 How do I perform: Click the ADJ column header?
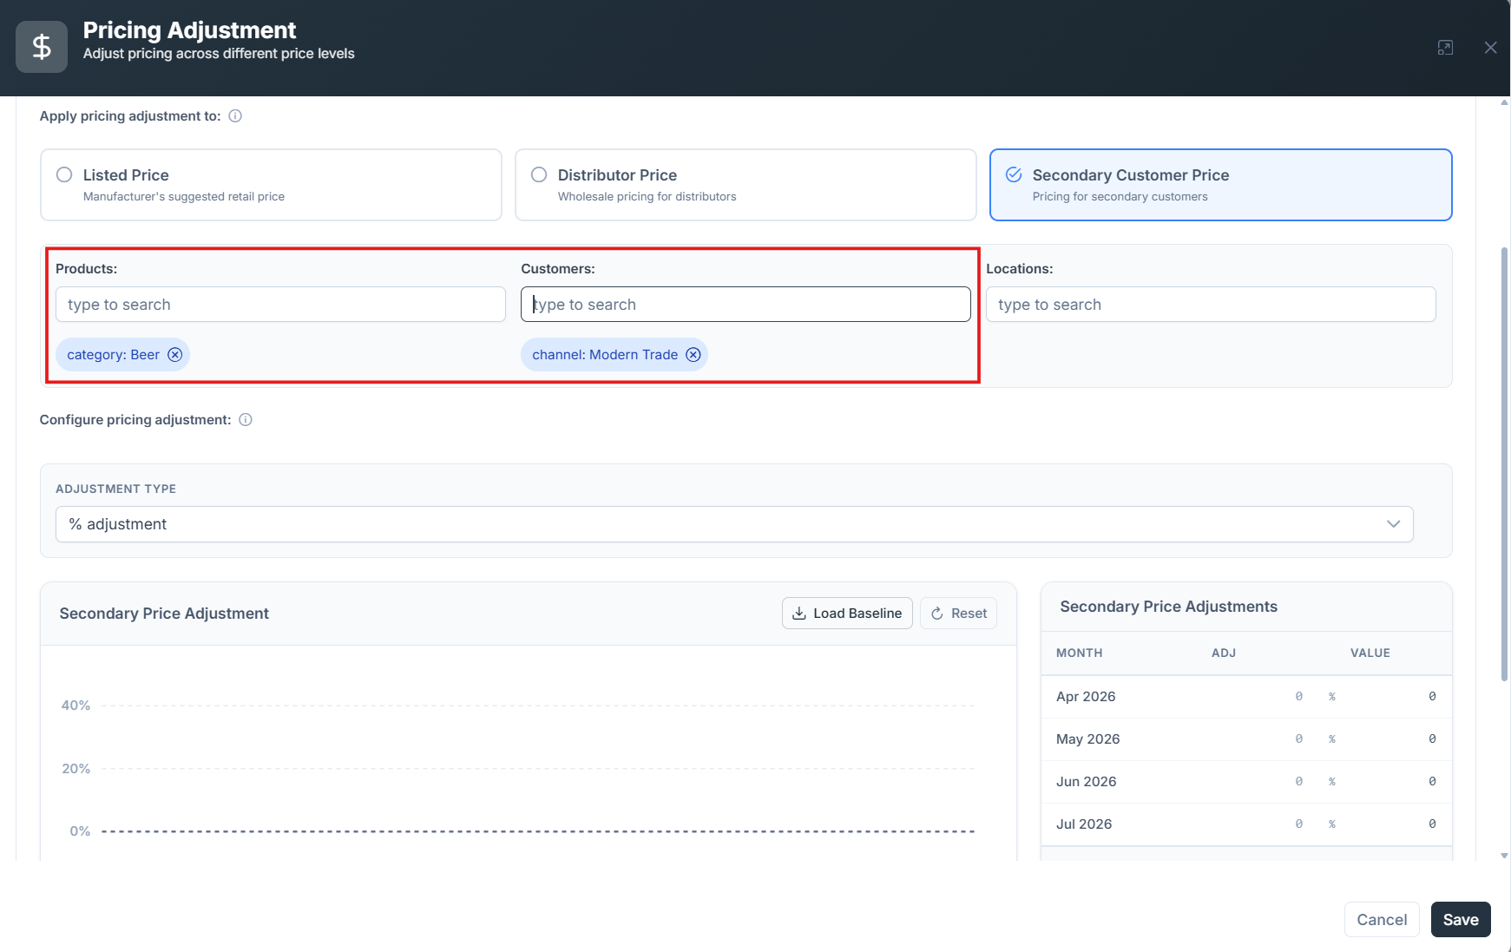1224,653
